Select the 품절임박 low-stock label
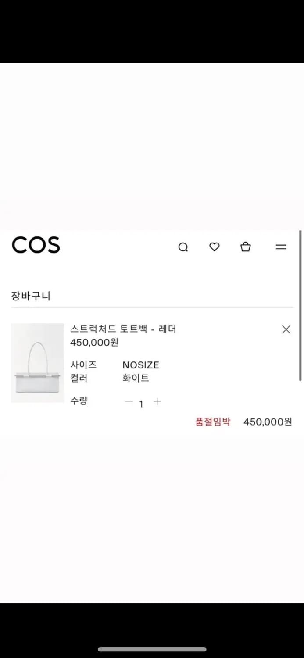The width and height of the screenshot is (304, 658). (213, 422)
